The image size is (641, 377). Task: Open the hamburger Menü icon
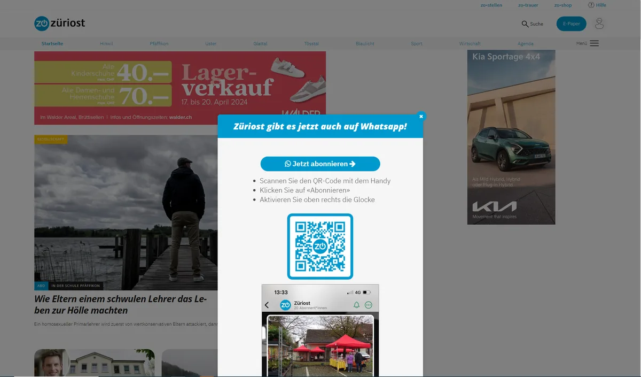pos(594,43)
